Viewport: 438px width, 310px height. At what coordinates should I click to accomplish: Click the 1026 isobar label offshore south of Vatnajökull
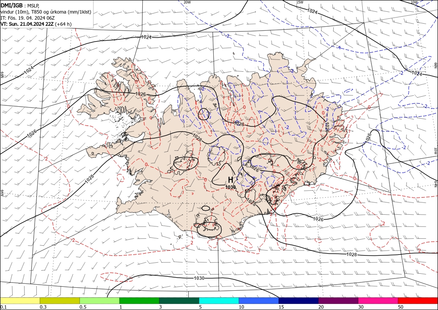(x=318, y=219)
